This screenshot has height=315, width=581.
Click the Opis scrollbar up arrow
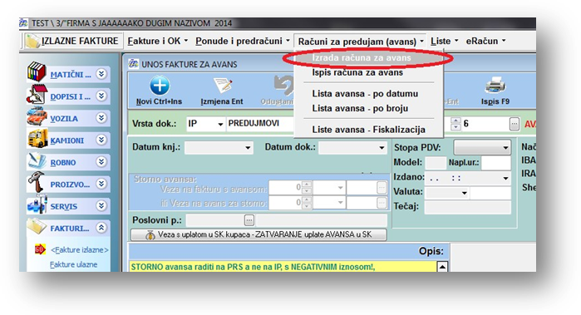(x=442, y=267)
